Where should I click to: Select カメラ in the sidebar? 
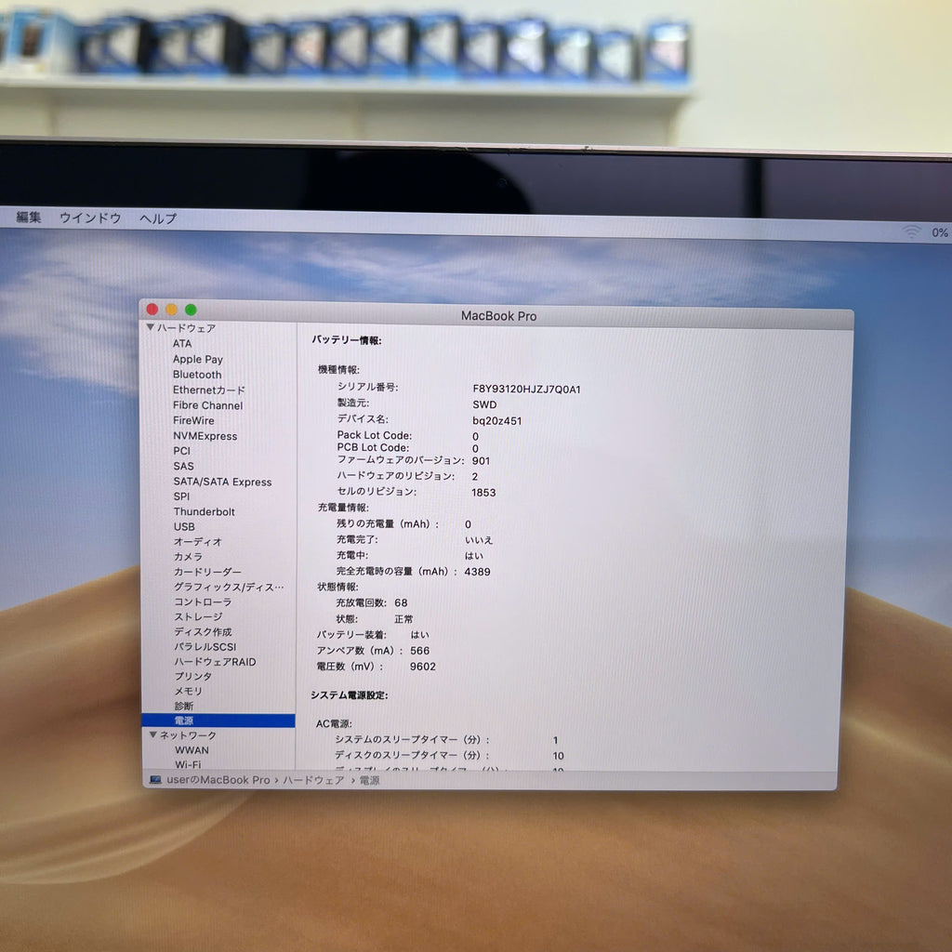(188, 556)
